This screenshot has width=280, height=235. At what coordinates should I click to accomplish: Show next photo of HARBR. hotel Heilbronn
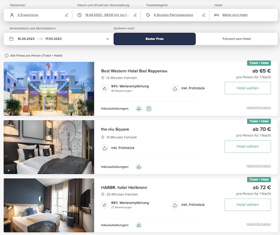tap(90, 206)
